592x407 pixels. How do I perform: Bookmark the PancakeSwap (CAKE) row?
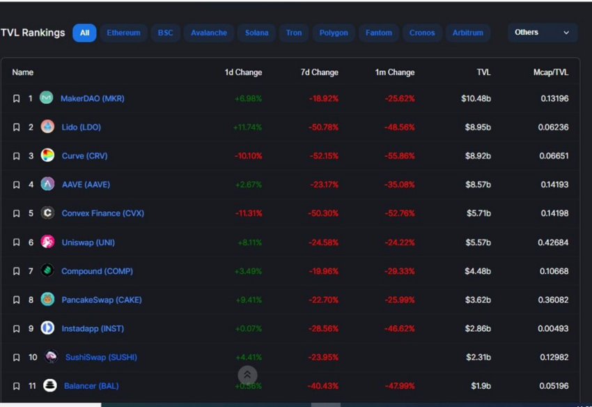click(16, 300)
